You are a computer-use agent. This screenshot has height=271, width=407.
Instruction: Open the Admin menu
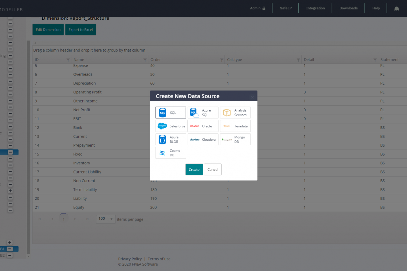pyautogui.click(x=258, y=8)
